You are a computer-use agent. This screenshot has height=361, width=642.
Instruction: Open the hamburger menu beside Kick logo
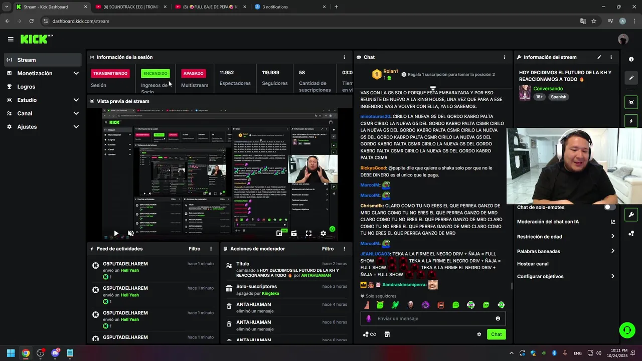click(11, 39)
